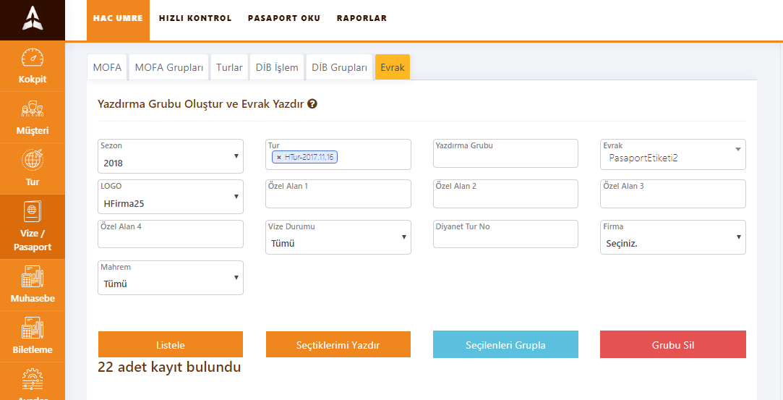Switch to the Turlar tab
Image resolution: width=783 pixels, height=400 pixels.
click(229, 67)
